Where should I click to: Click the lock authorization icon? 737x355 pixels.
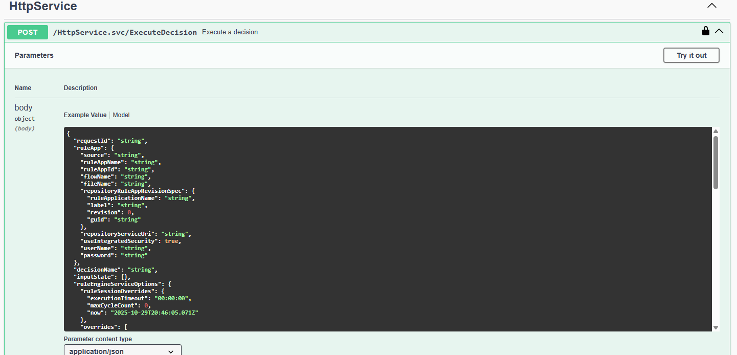[x=705, y=31]
